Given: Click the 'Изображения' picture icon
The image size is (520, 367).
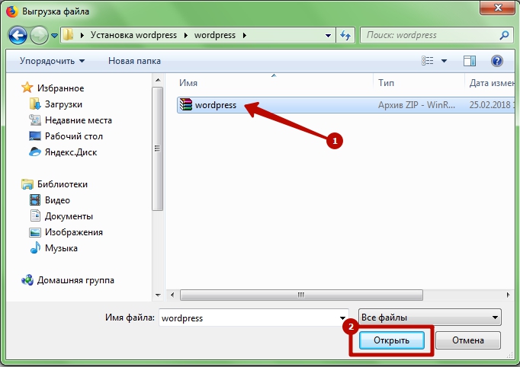Looking at the screenshot, I should (x=35, y=232).
